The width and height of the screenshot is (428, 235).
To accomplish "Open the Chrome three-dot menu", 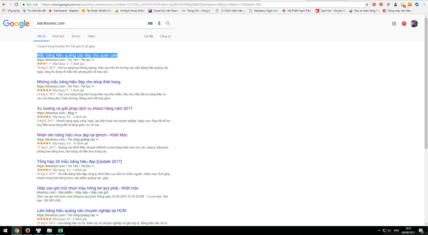I will point(424,5).
